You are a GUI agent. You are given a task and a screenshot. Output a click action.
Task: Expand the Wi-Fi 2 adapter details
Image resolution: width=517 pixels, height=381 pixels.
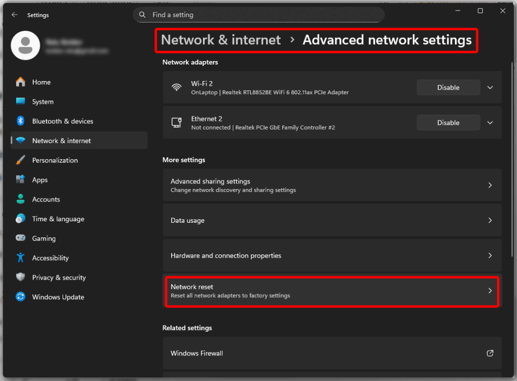click(x=490, y=88)
